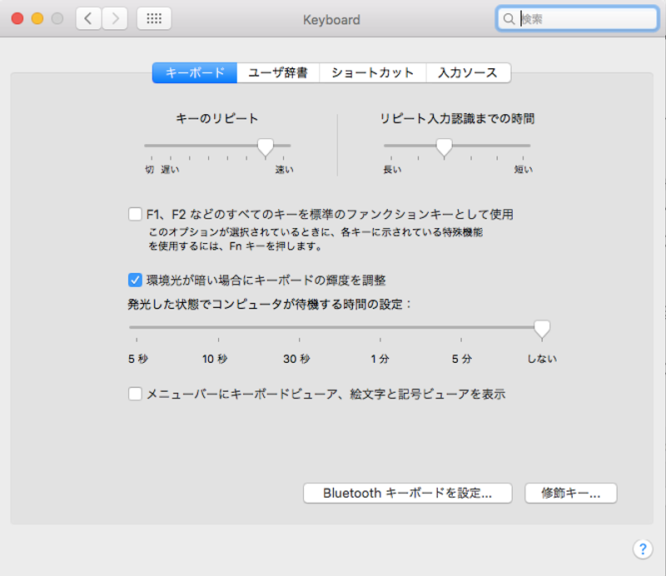Screen dimensions: 666x576
Task: Open help with the question mark button
Action: (643, 549)
